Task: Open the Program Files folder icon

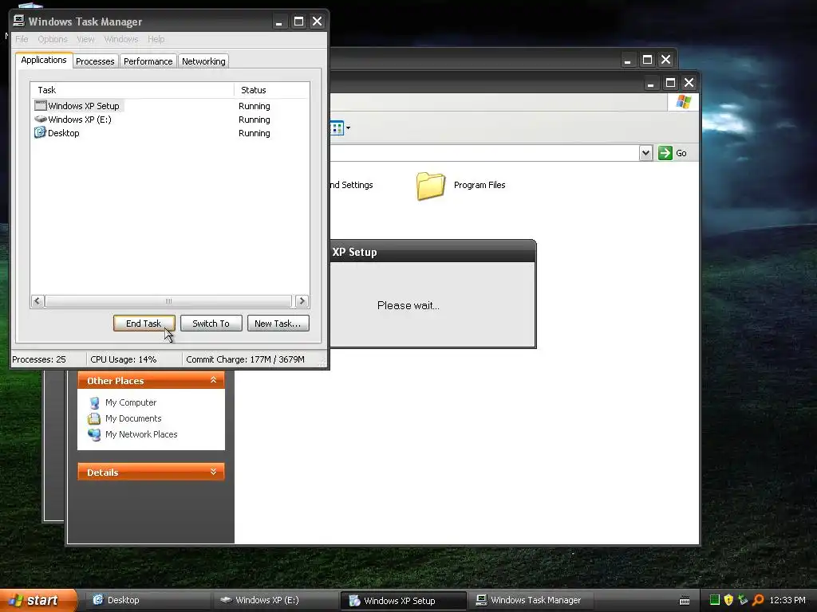Action: [x=430, y=186]
